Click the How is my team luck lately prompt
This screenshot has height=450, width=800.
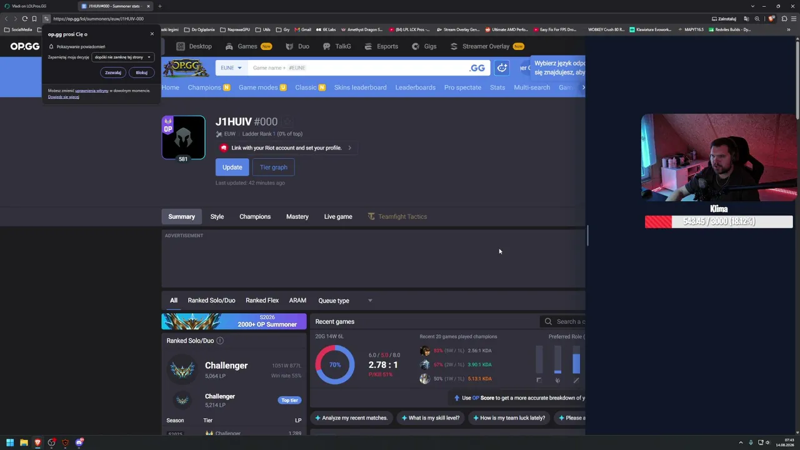point(509,418)
